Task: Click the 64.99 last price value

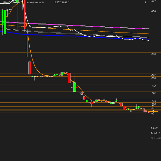Action: click(x=154, y=128)
